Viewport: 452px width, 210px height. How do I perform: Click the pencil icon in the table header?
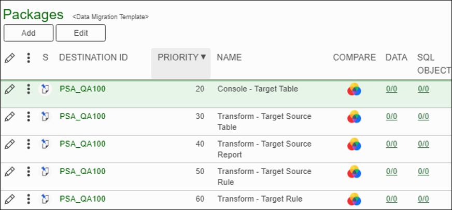(9, 58)
